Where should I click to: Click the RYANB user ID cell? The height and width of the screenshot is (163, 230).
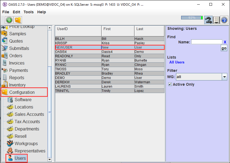tap(78, 60)
